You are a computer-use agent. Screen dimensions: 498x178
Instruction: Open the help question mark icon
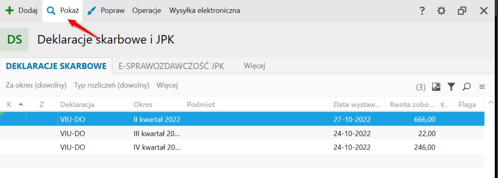click(422, 11)
